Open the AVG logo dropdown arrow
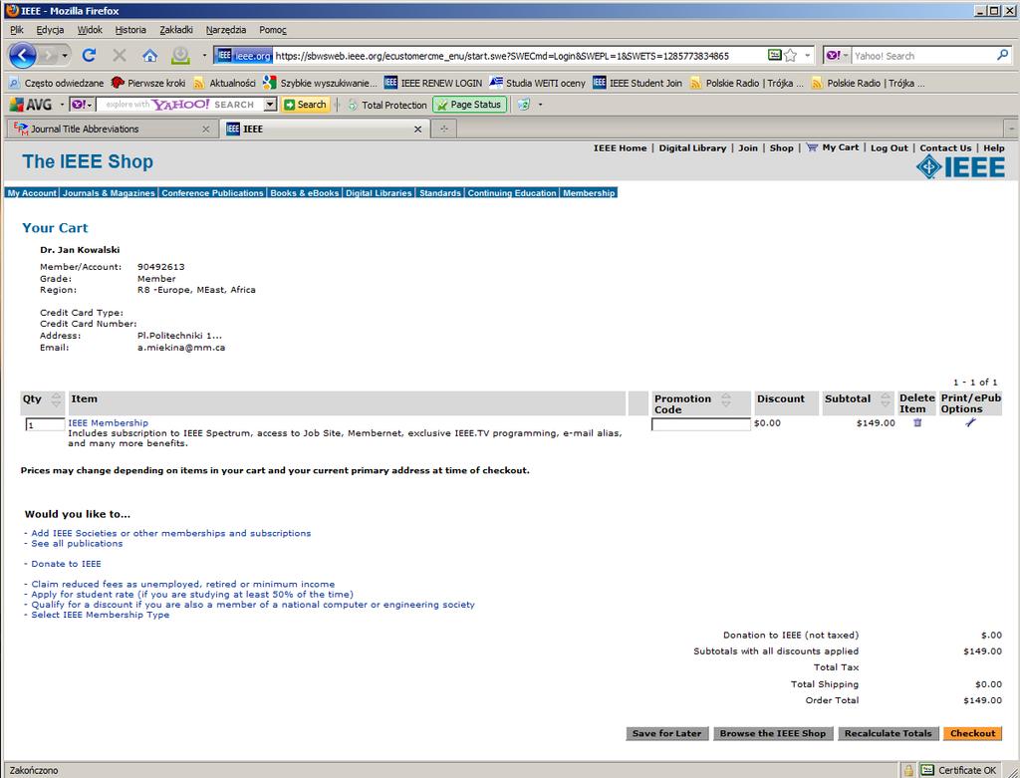Screen dimensions: 1020x778 62,104
